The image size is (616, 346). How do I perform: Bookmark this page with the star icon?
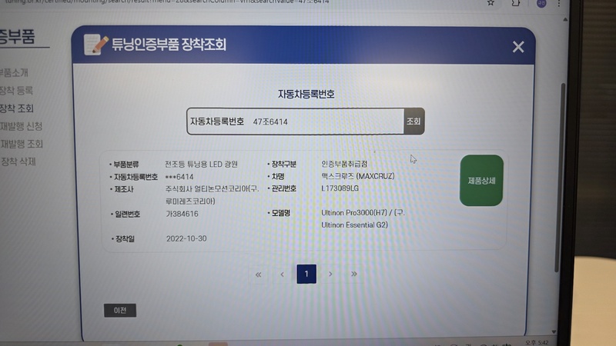point(491,3)
